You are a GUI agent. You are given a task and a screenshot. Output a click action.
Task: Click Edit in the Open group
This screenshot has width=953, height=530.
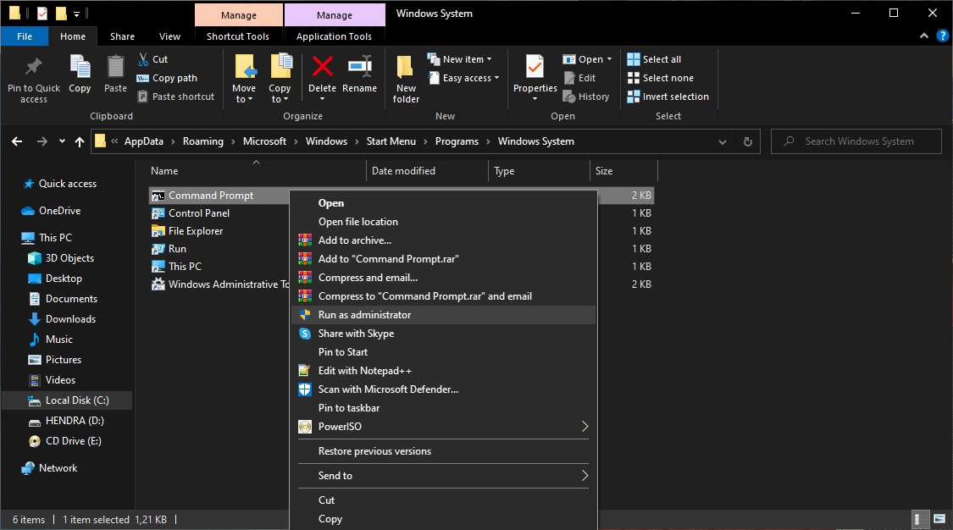579,78
